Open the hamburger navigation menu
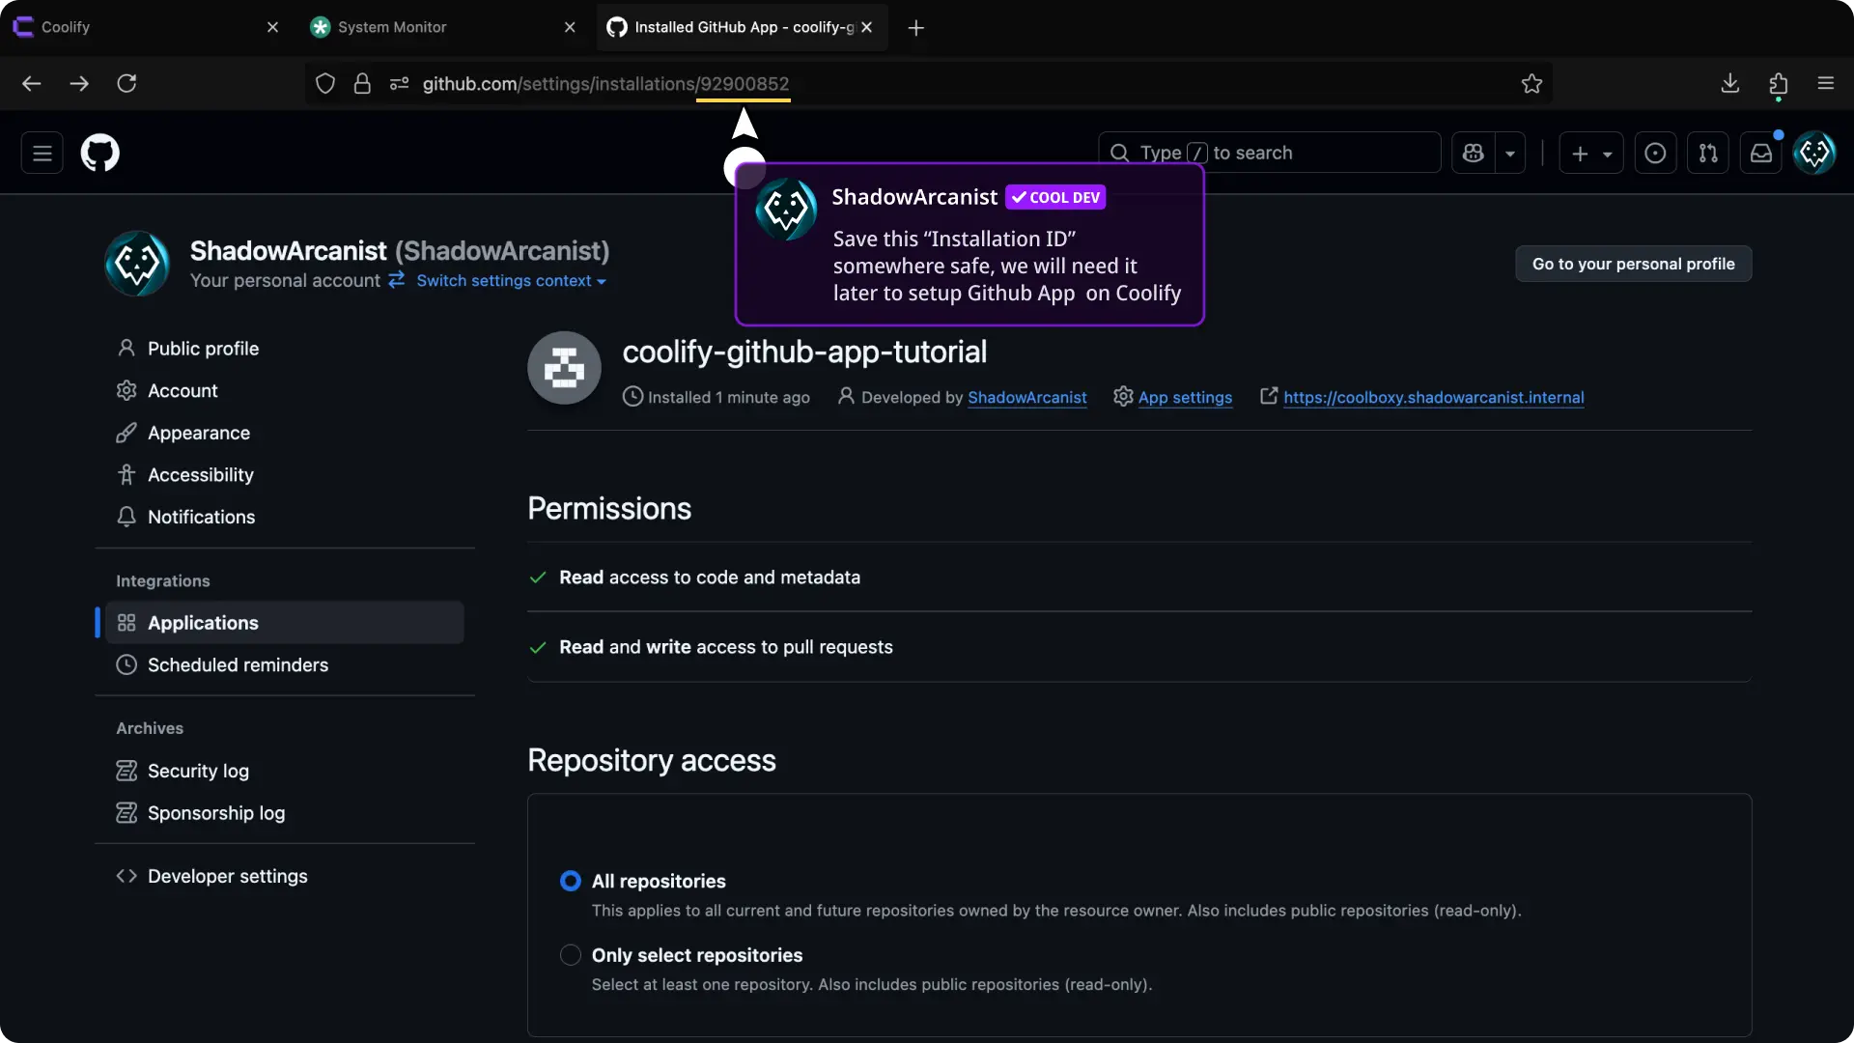This screenshot has width=1854, height=1043. [42, 153]
